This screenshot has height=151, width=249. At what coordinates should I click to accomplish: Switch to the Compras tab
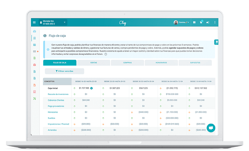pos(127,63)
